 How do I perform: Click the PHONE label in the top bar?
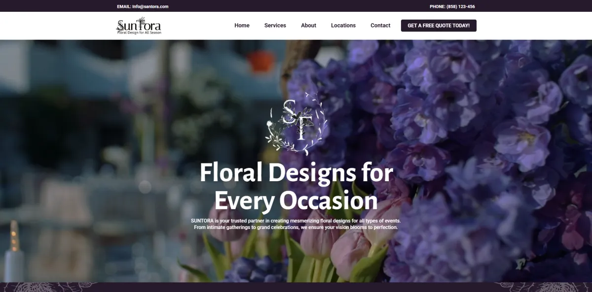click(438, 6)
